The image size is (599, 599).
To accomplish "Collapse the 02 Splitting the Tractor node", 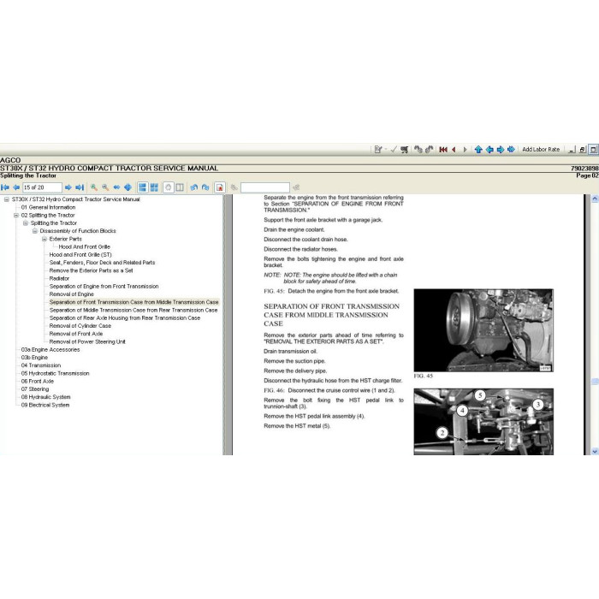I will point(16,216).
